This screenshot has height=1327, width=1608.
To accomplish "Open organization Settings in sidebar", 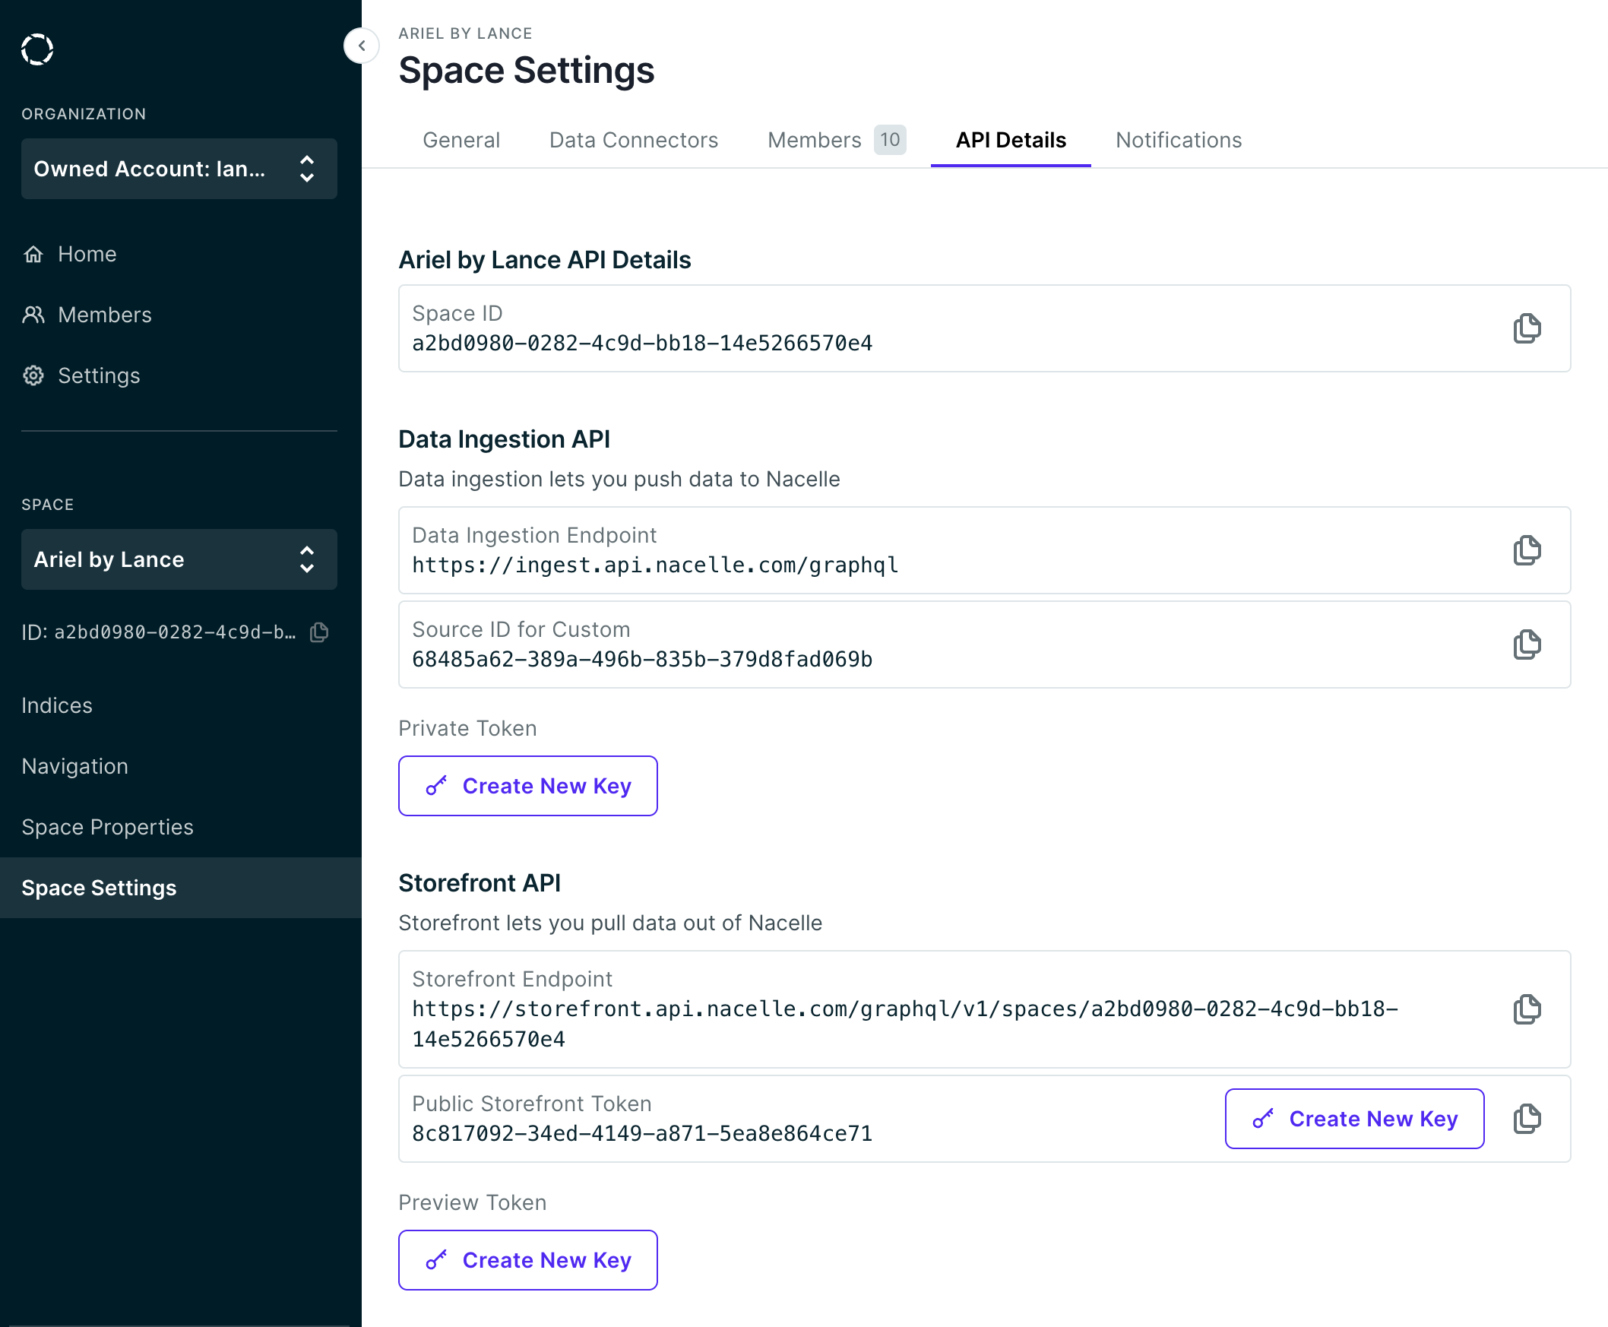I will (99, 375).
